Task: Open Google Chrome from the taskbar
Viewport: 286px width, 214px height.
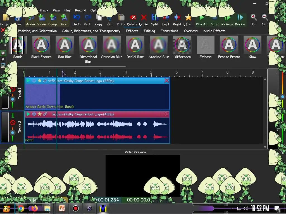Action: pos(21,208)
